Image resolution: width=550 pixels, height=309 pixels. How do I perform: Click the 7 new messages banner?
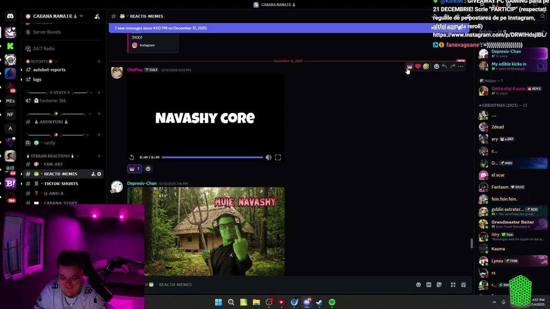pyautogui.click(x=290, y=28)
